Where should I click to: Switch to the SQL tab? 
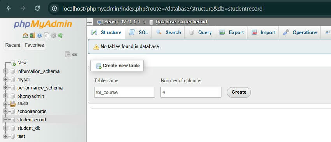(x=138, y=32)
